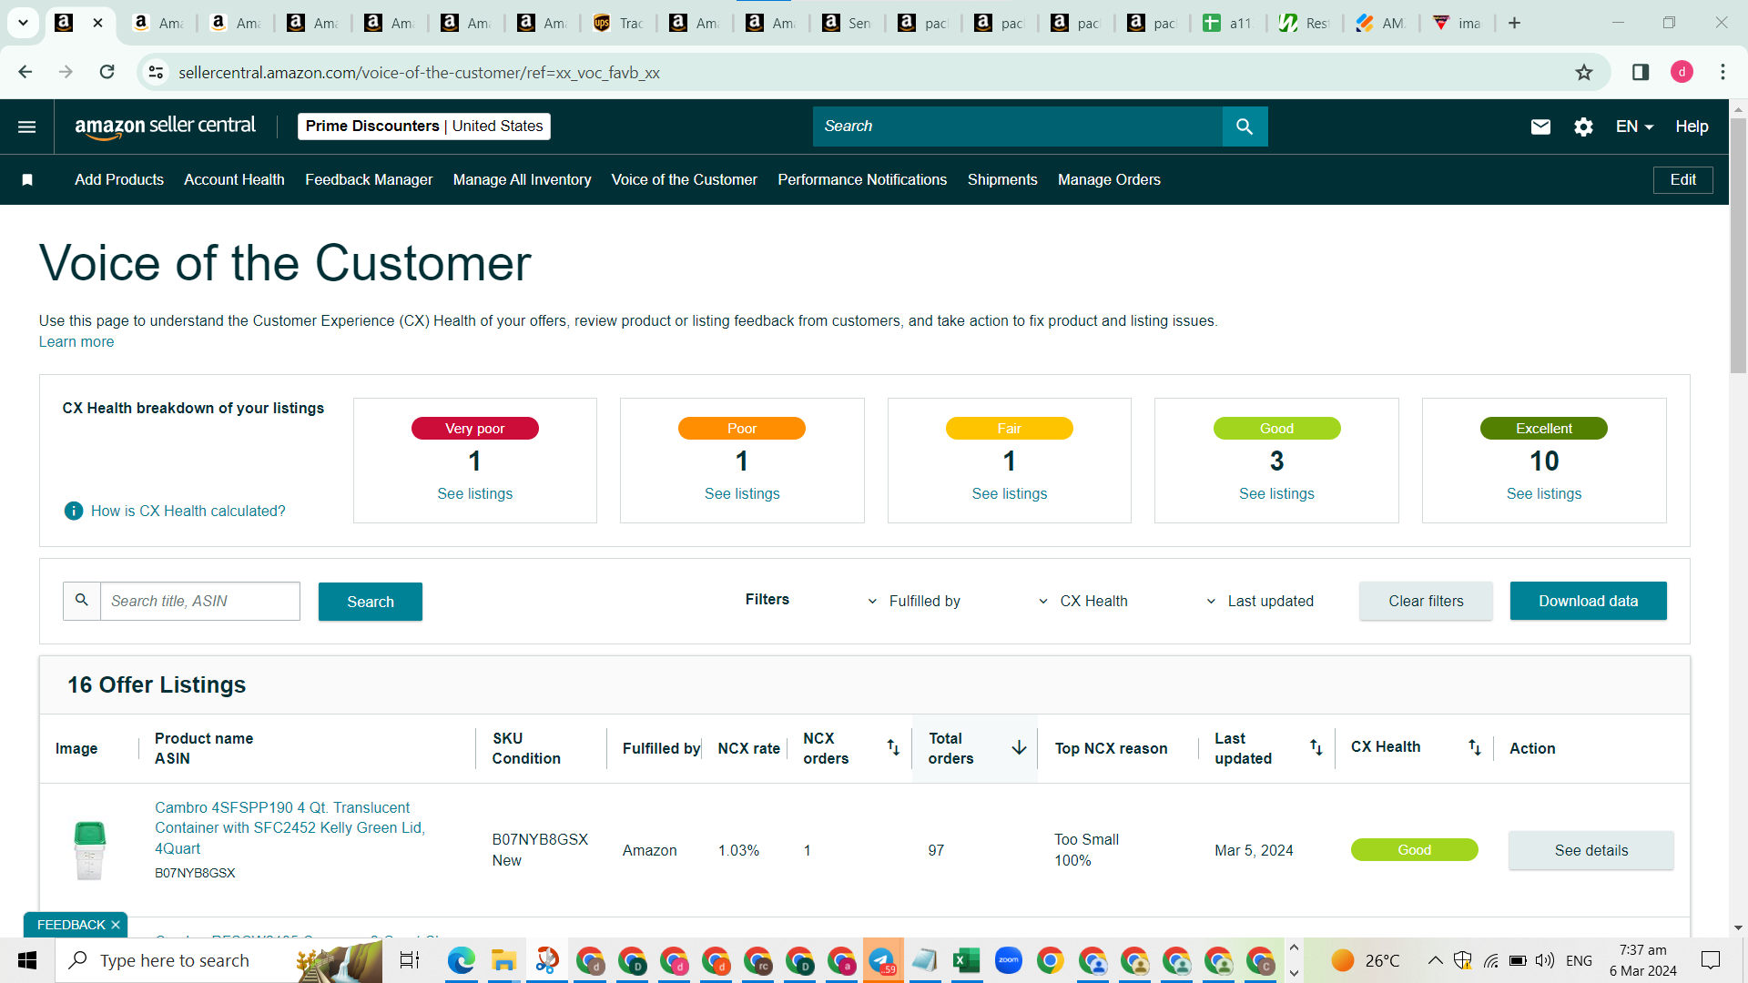Click the Help link in the header

point(1692,127)
